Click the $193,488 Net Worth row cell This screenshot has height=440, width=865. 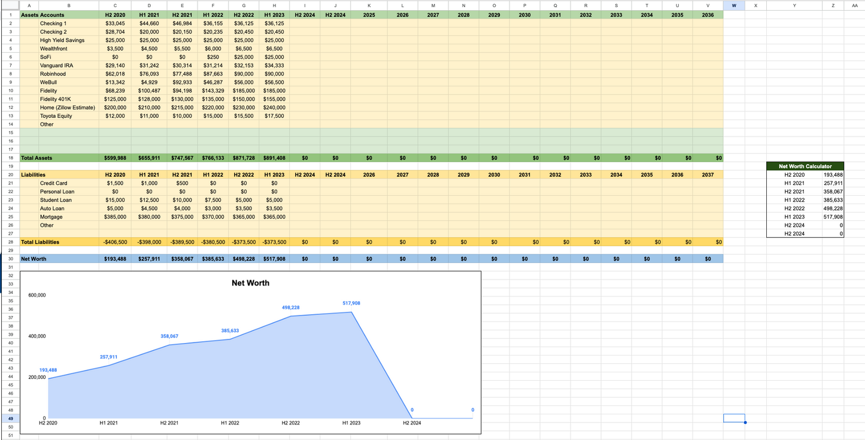pos(115,259)
